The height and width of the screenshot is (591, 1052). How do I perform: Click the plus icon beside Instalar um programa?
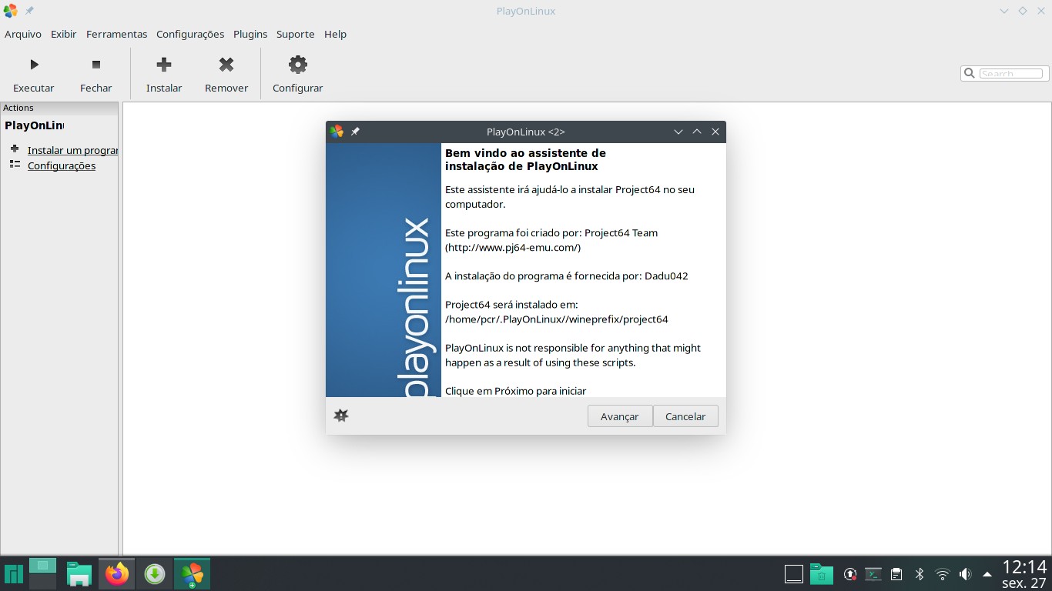click(x=15, y=149)
